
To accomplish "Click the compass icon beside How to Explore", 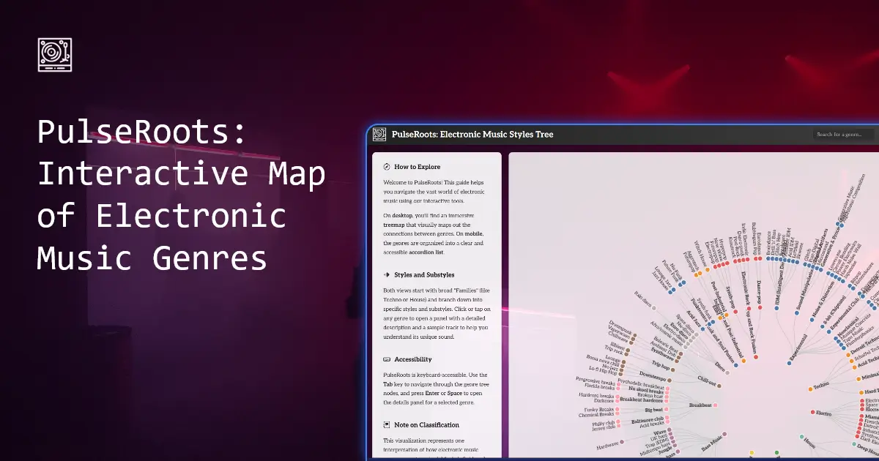I will click(387, 167).
